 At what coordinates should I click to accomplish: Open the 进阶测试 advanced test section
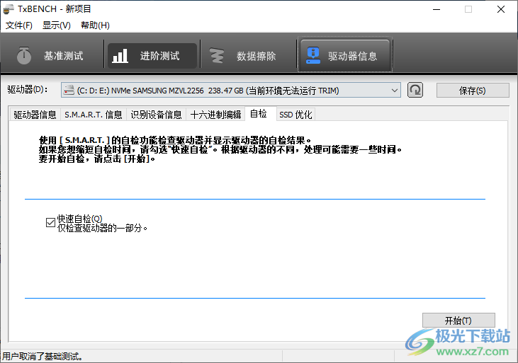[x=152, y=55]
